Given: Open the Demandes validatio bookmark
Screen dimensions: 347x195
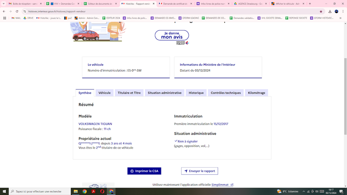Looking at the screenshot, I should [242, 18].
